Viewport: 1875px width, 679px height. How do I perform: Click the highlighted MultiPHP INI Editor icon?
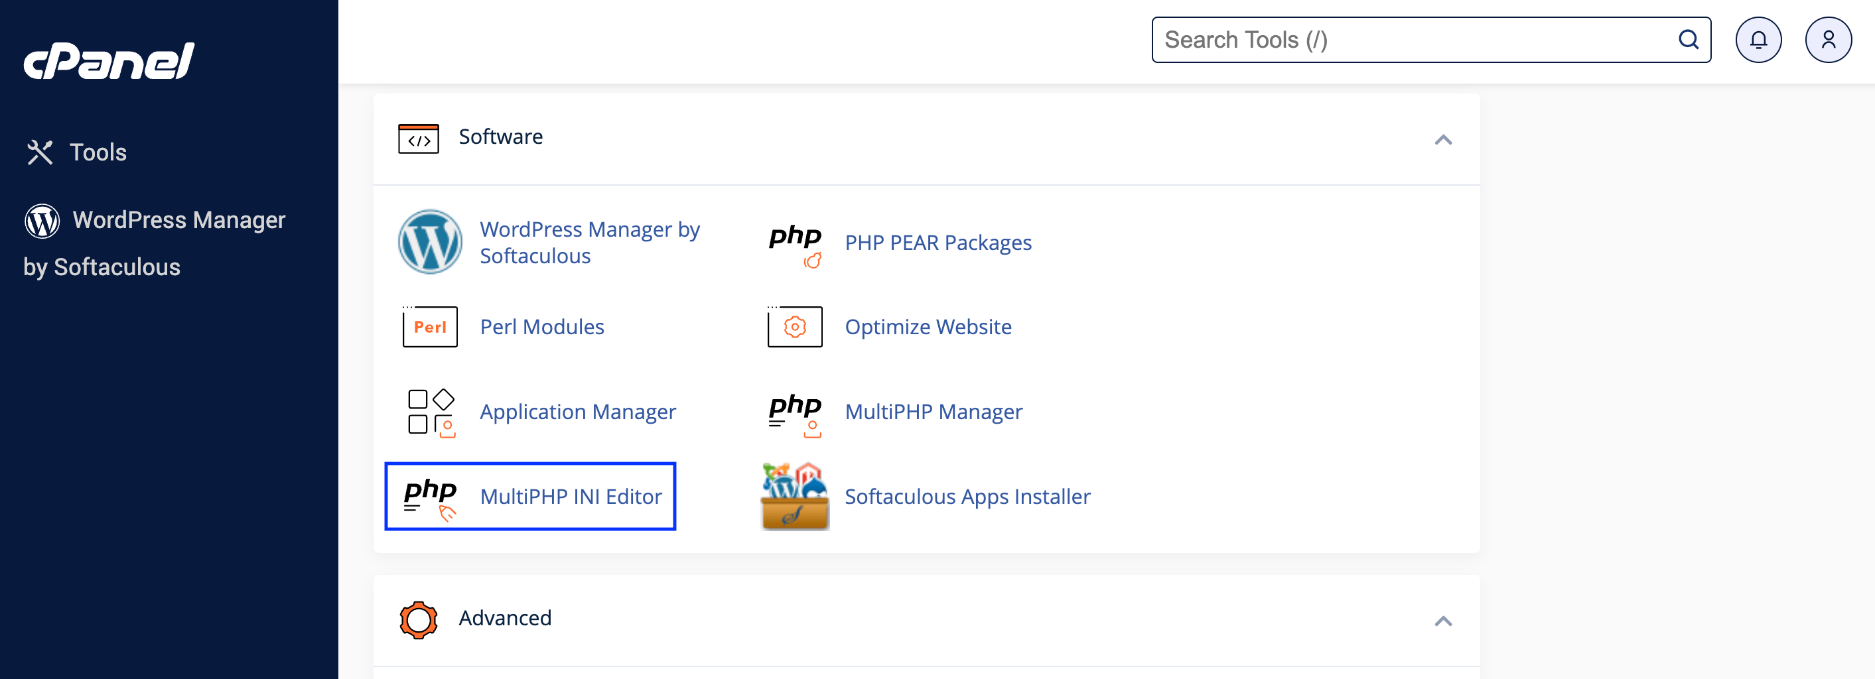[430, 497]
